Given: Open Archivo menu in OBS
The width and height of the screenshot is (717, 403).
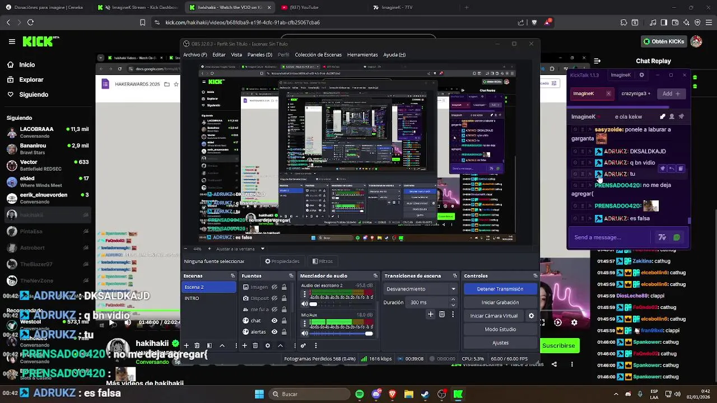Looking at the screenshot, I should click(x=195, y=54).
